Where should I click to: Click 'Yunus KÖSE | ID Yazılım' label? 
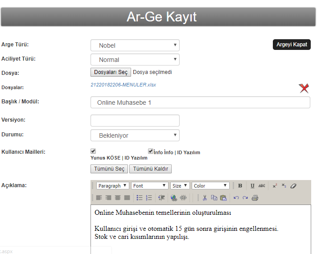pyautogui.click(x=119, y=158)
